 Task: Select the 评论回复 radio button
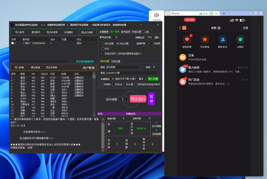(x=103, y=44)
